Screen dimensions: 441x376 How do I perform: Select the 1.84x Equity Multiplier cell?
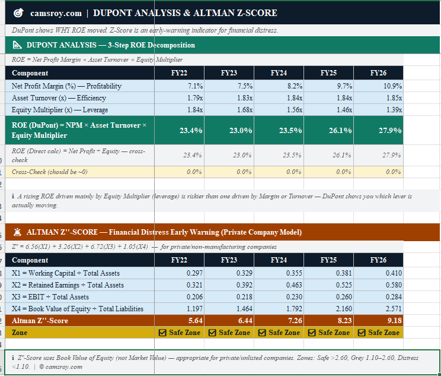pos(179,110)
